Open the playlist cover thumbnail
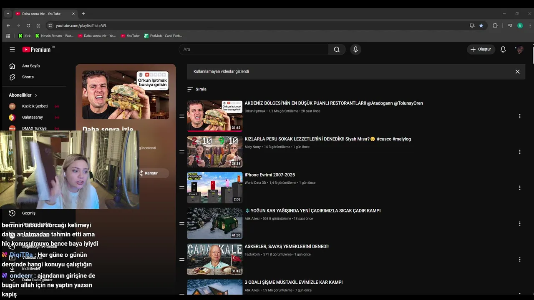534x300 pixels. (x=126, y=95)
